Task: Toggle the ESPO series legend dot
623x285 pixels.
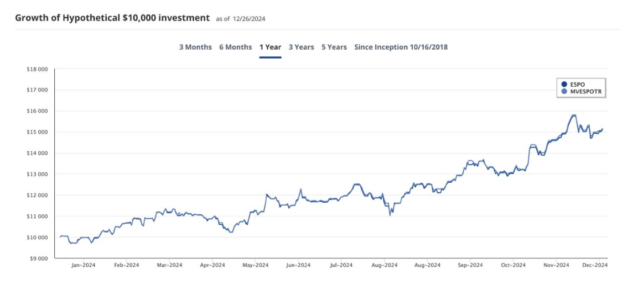Action: (x=564, y=84)
